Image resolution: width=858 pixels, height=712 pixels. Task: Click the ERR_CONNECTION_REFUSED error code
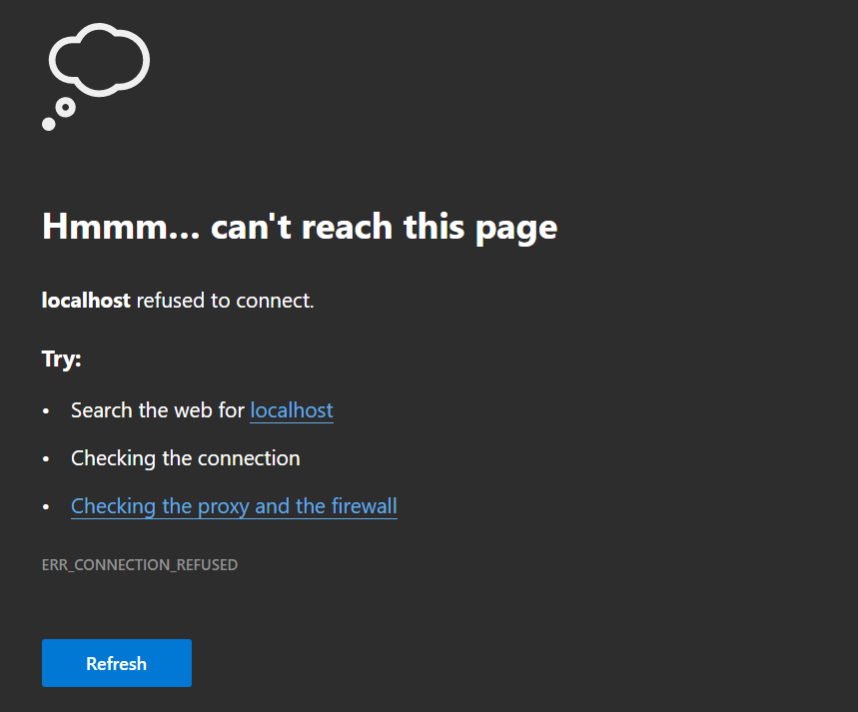(x=140, y=565)
